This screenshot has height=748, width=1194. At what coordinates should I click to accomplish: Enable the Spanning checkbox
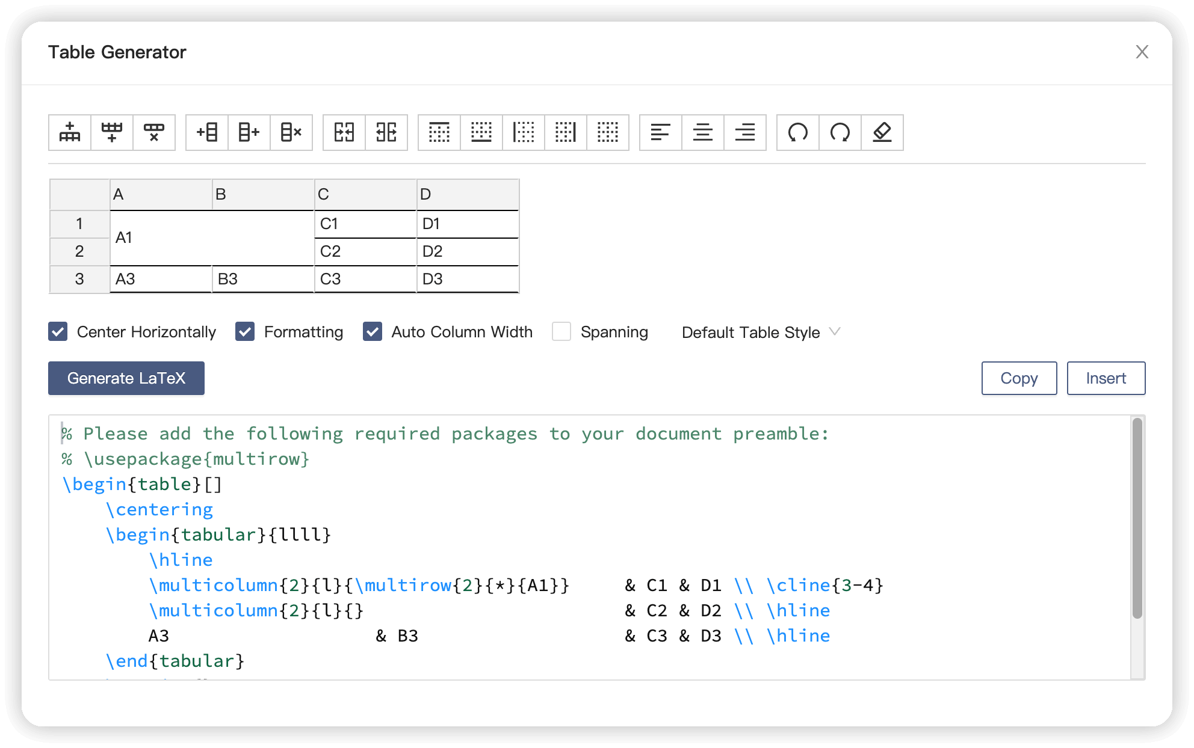click(561, 331)
